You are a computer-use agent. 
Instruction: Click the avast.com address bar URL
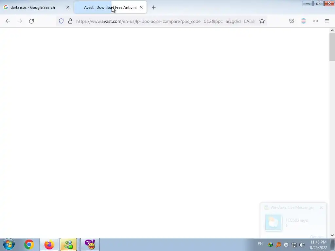[x=166, y=21]
